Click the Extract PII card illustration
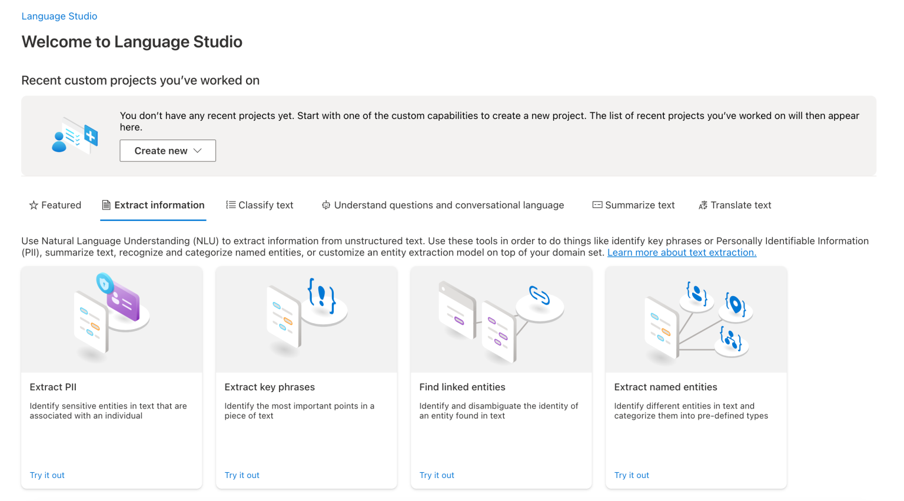Viewport: 904px width, 501px height. (x=111, y=318)
